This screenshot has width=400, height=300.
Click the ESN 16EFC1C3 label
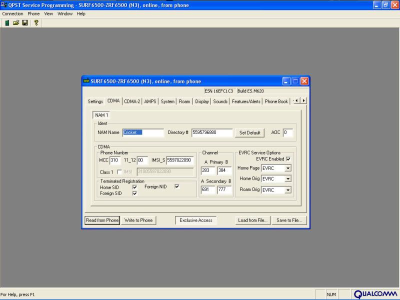click(x=219, y=91)
